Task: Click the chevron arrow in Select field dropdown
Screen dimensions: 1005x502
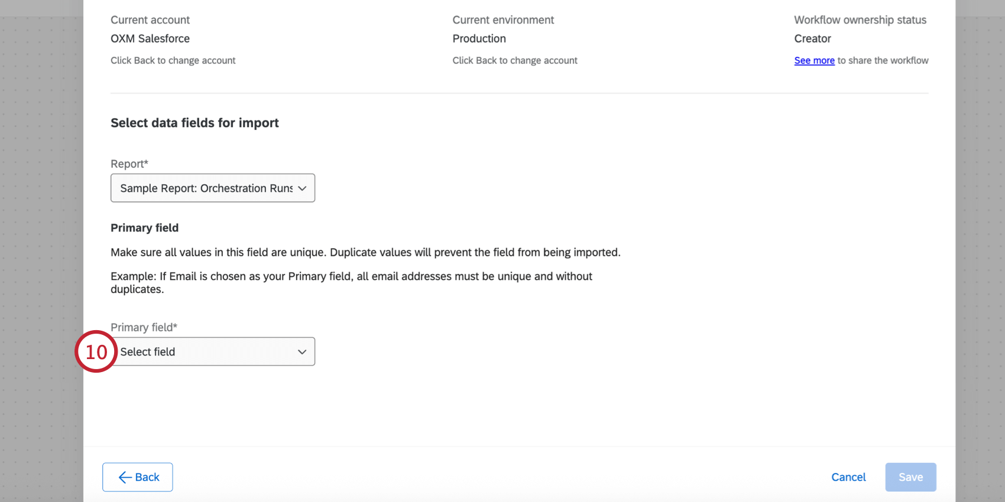Action: tap(302, 352)
